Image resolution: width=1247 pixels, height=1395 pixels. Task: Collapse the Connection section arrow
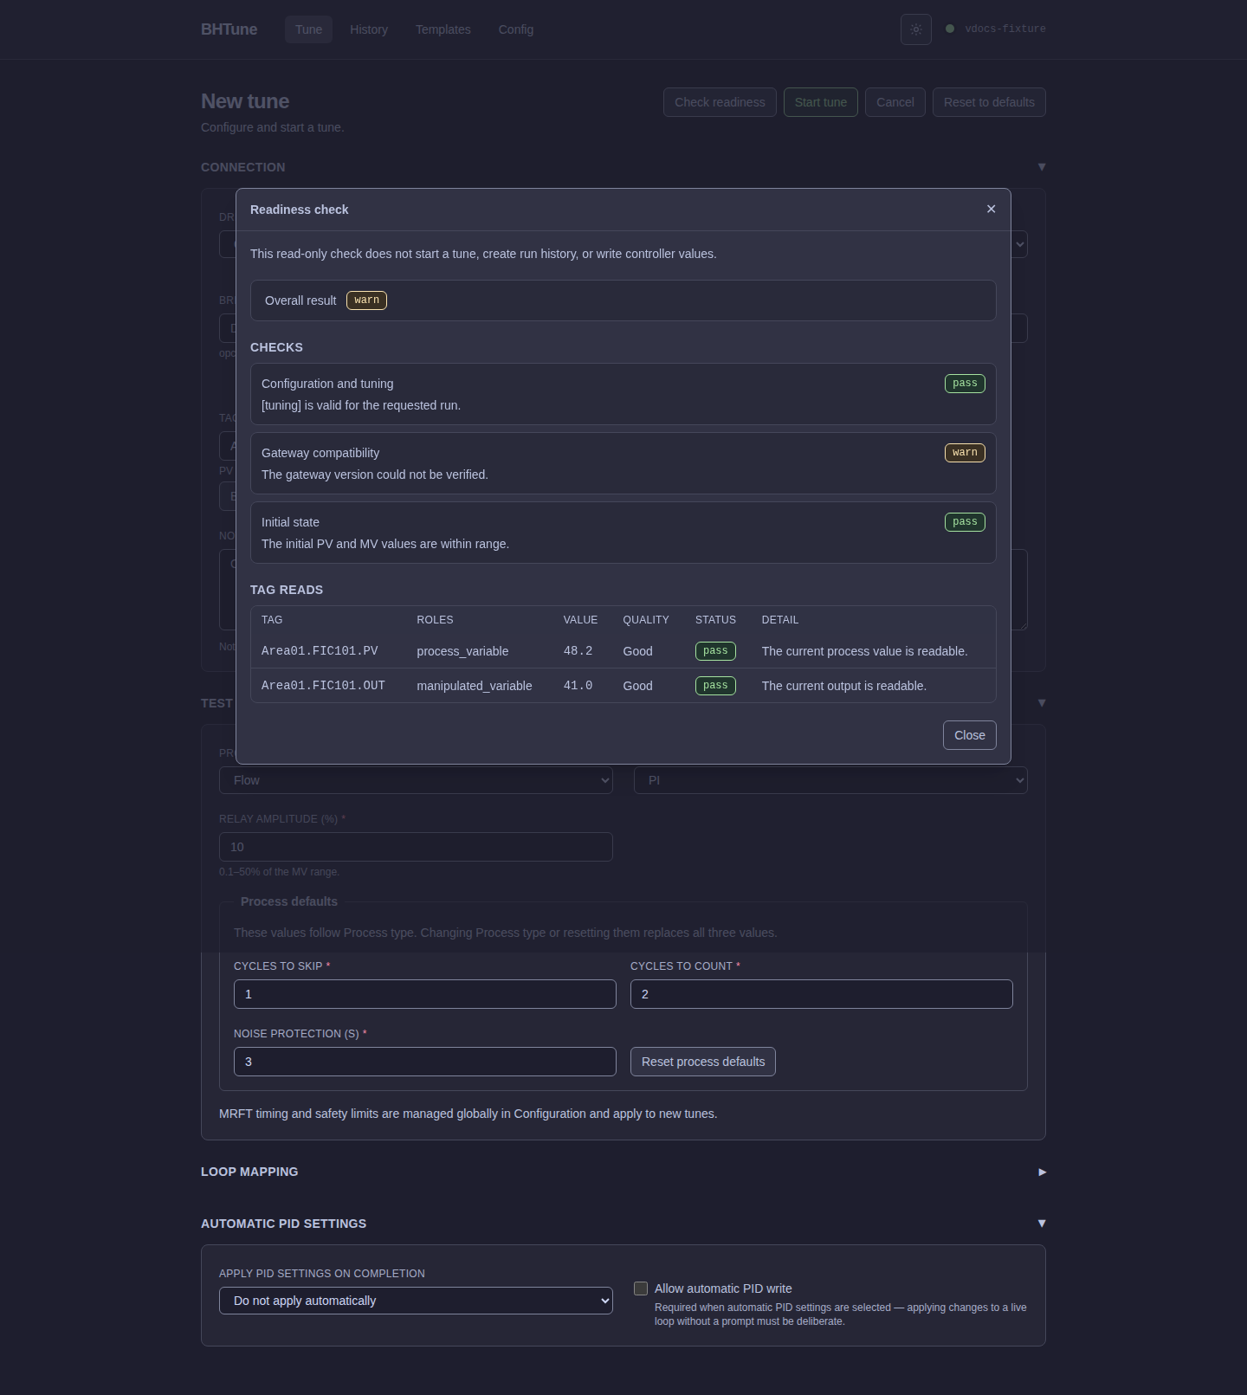[1042, 167]
